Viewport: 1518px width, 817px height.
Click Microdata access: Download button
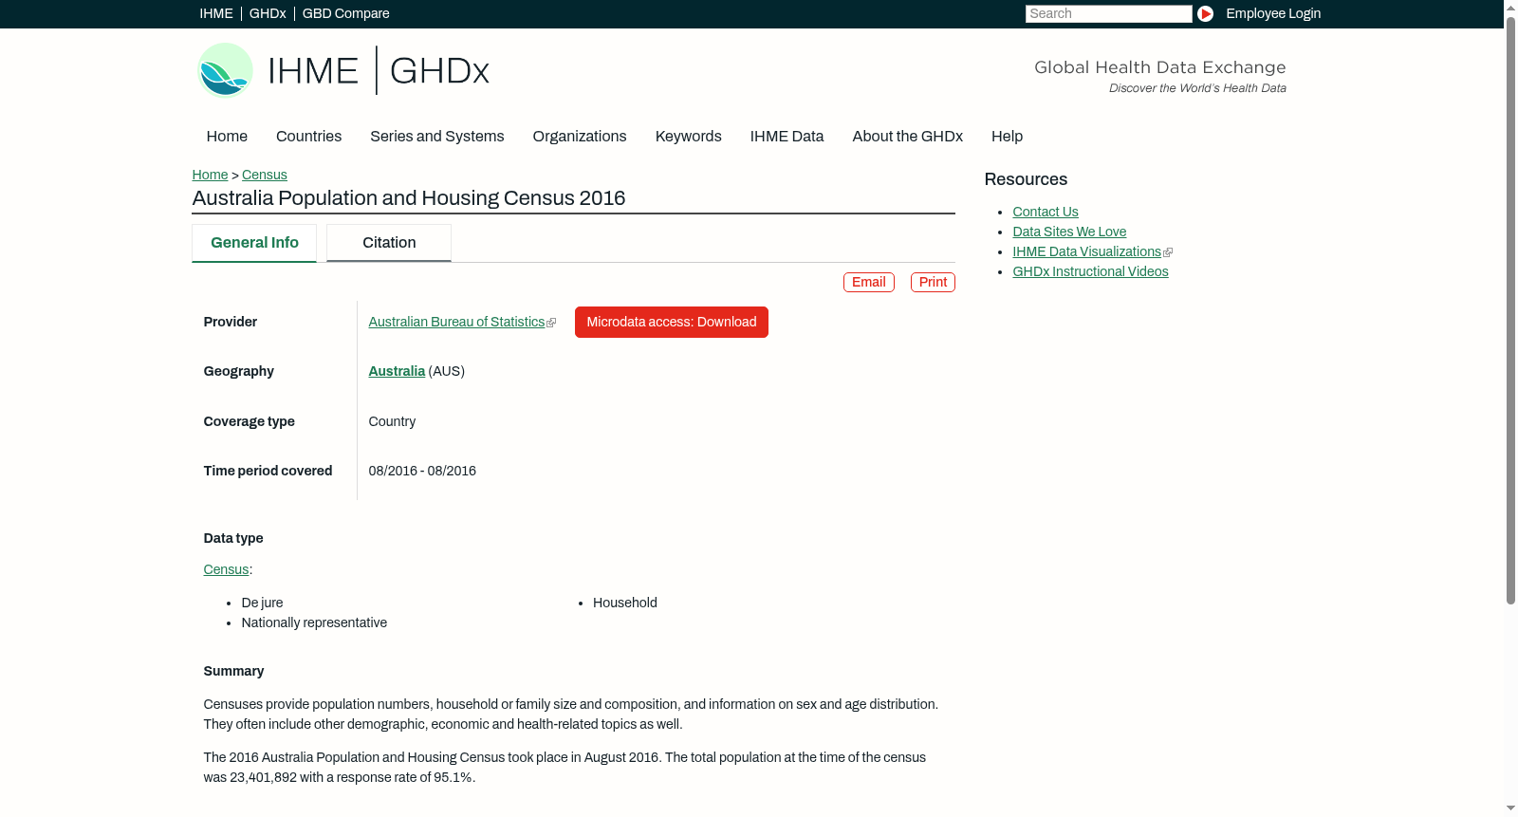(672, 322)
